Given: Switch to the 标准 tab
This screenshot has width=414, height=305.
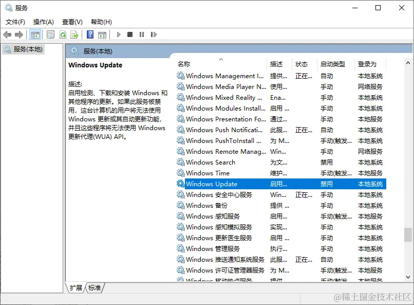Looking at the screenshot, I should 95,288.
